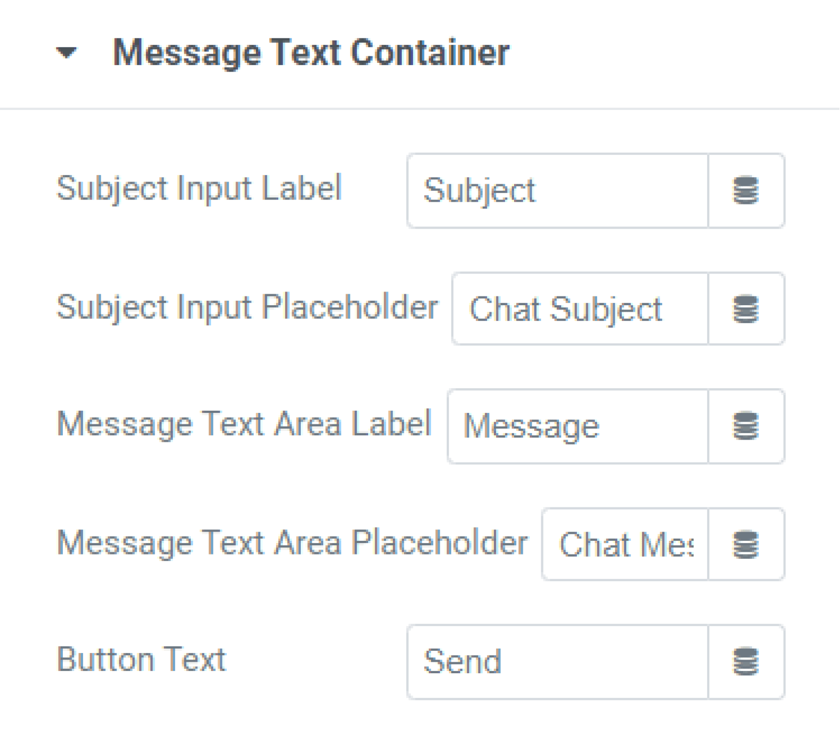Select dynamic tags icon next to Chat Message placeholder
Viewport: 840px width, 741px height.
coord(746,545)
